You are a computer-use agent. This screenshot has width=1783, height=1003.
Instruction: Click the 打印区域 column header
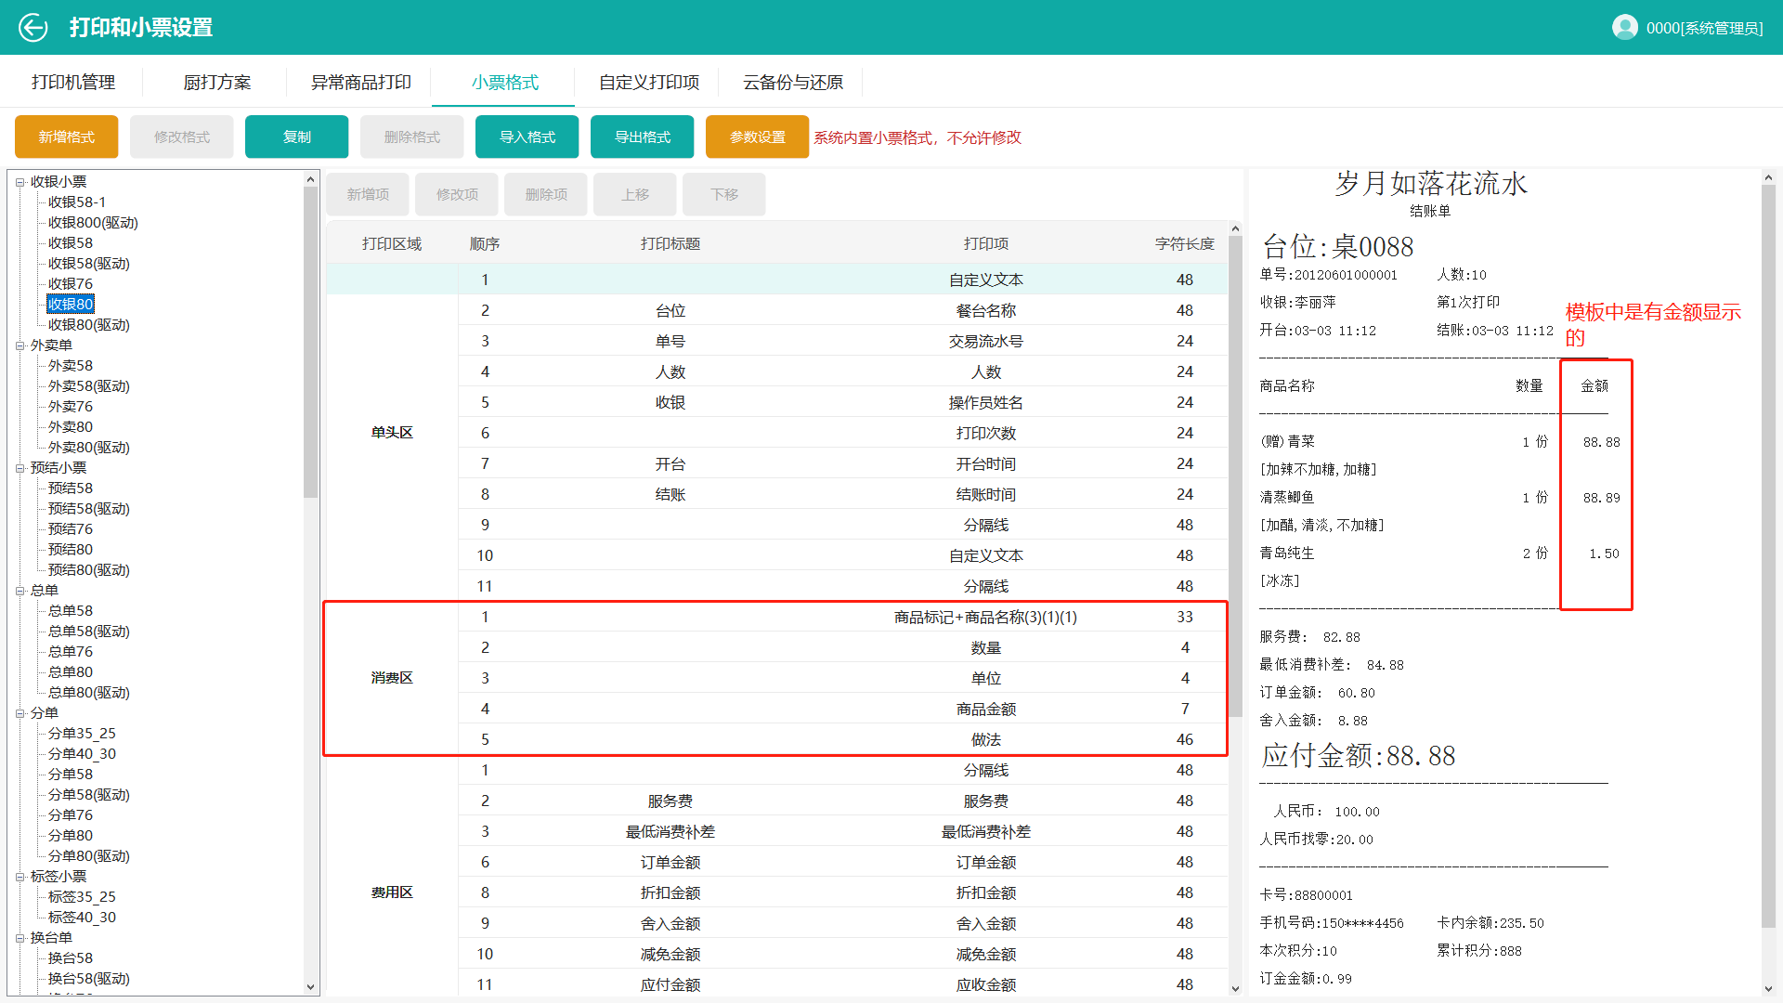click(391, 243)
